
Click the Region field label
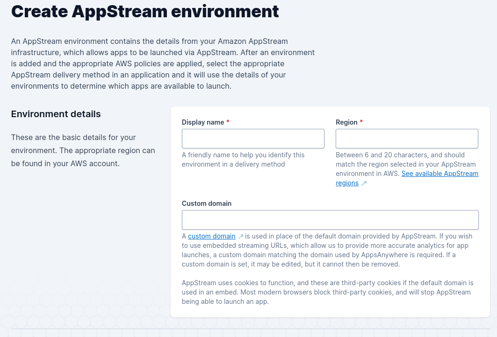346,122
